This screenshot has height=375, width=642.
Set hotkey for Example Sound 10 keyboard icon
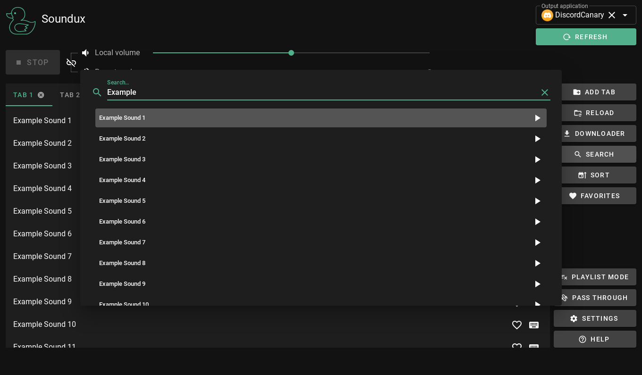[x=534, y=325]
